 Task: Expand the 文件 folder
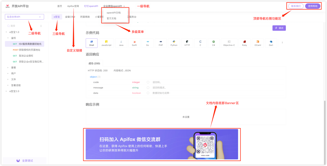[x=8, y=79]
